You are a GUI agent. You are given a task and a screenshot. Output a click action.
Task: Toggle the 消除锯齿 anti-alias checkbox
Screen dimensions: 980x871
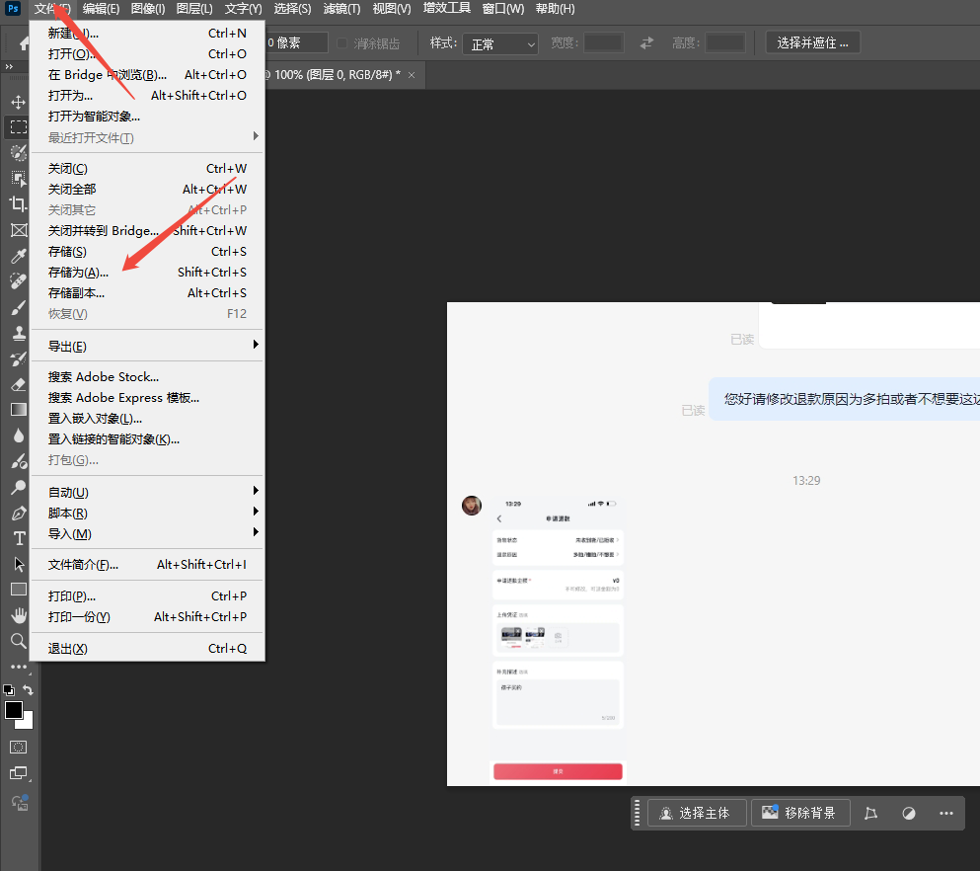[x=342, y=43]
